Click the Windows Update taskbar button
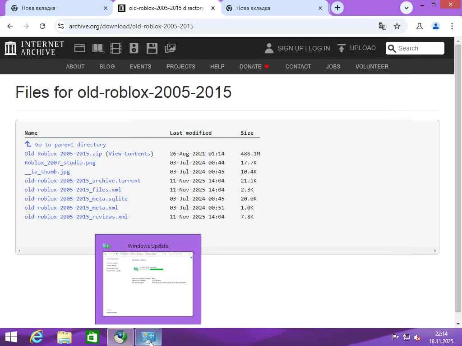This screenshot has height=346, width=462. pos(148,337)
